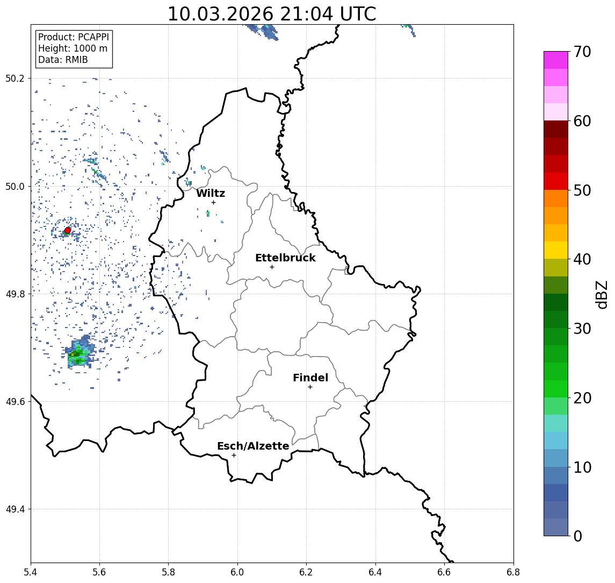The width and height of the screenshot is (615, 583).
Task: Select the 'Esch/Alzette' map label
Action: point(253,446)
